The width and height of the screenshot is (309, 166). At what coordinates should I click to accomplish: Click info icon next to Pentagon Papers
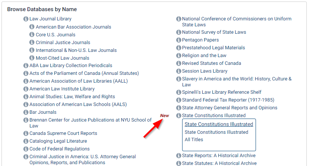click(x=178, y=40)
